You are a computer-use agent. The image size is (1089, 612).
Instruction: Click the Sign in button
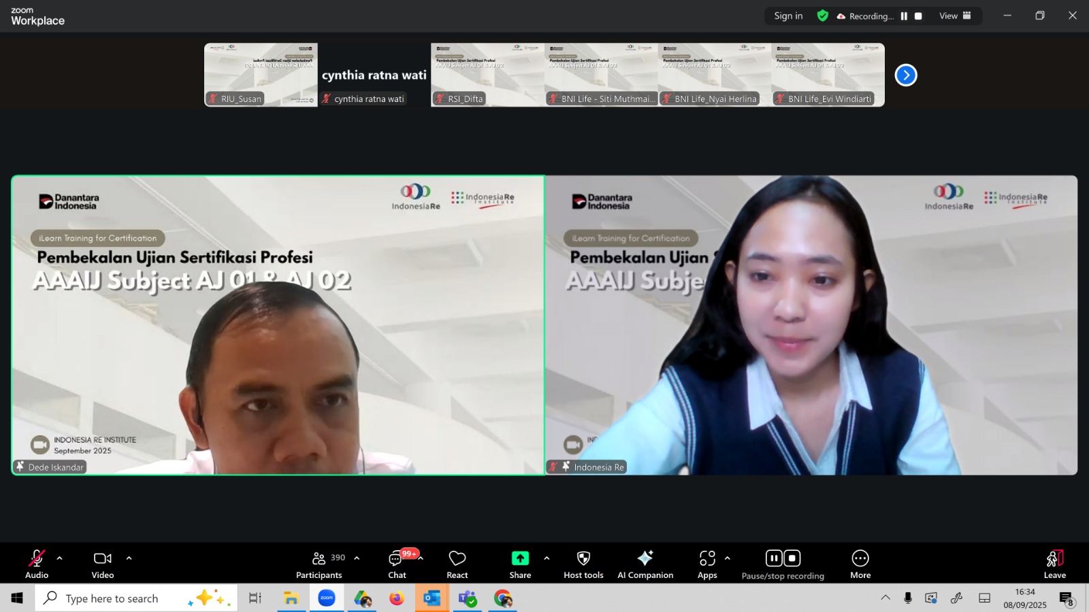(x=788, y=16)
